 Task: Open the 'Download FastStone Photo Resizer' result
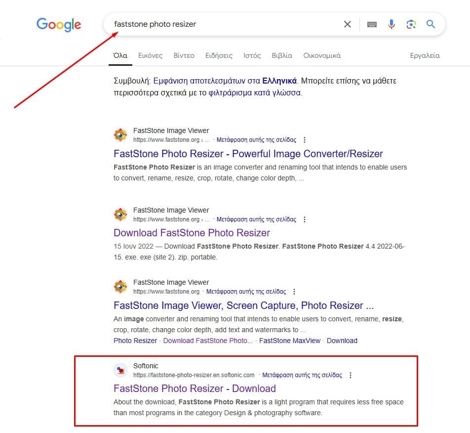tap(192, 233)
